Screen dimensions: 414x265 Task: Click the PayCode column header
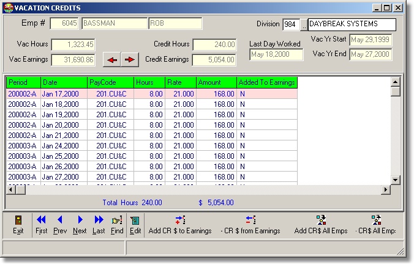[110, 82]
